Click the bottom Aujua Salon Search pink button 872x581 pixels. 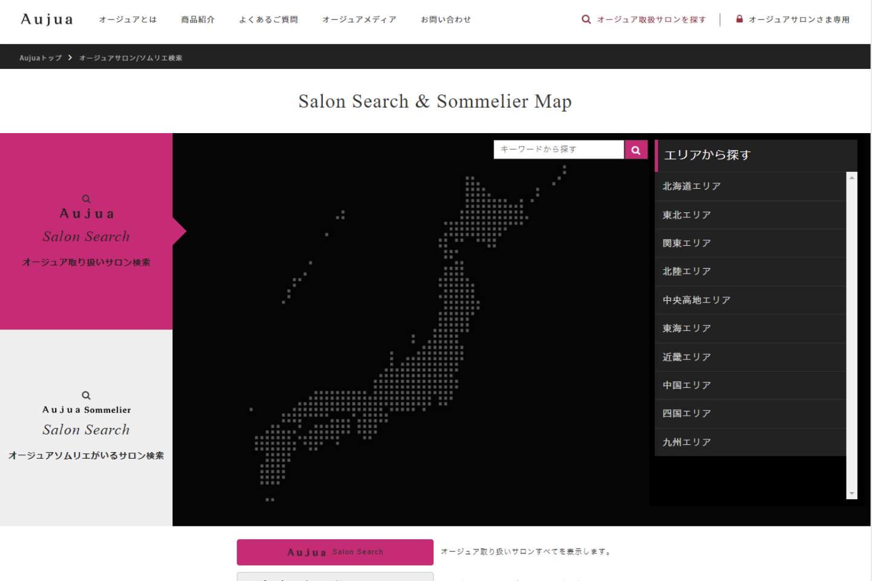tap(335, 552)
